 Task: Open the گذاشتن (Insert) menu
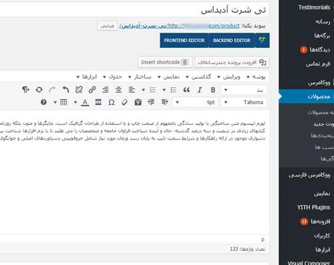click(x=198, y=77)
